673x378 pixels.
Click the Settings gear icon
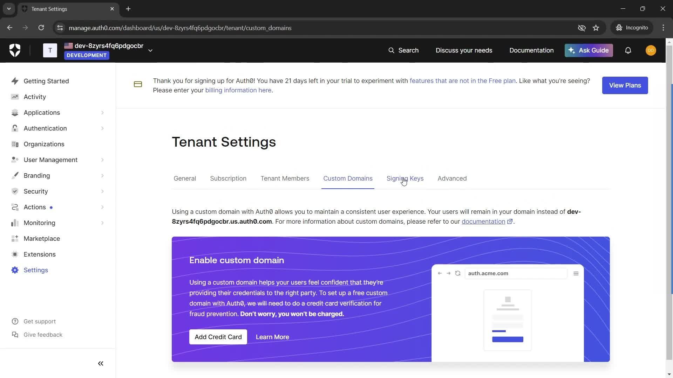[15, 270]
